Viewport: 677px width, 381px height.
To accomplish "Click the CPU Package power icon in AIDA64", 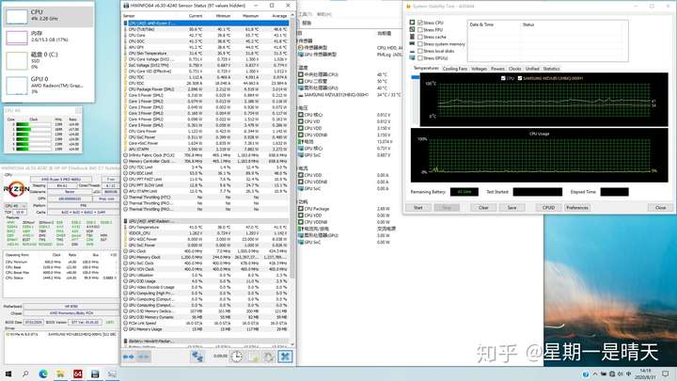I will click(301, 209).
